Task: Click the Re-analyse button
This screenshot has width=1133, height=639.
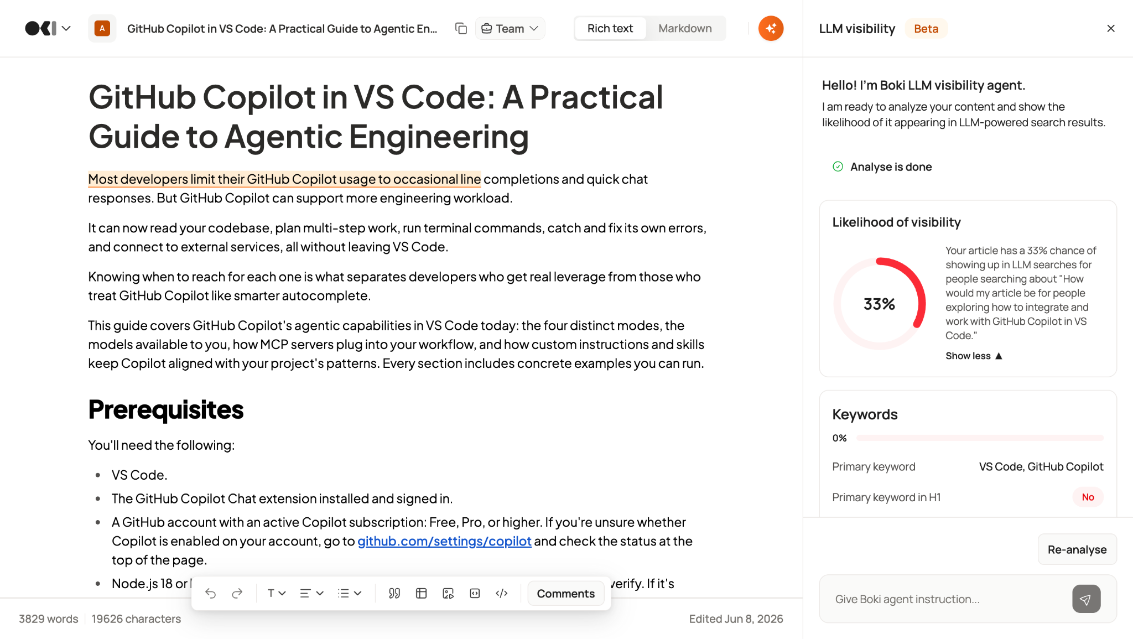Action: tap(1077, 549)
